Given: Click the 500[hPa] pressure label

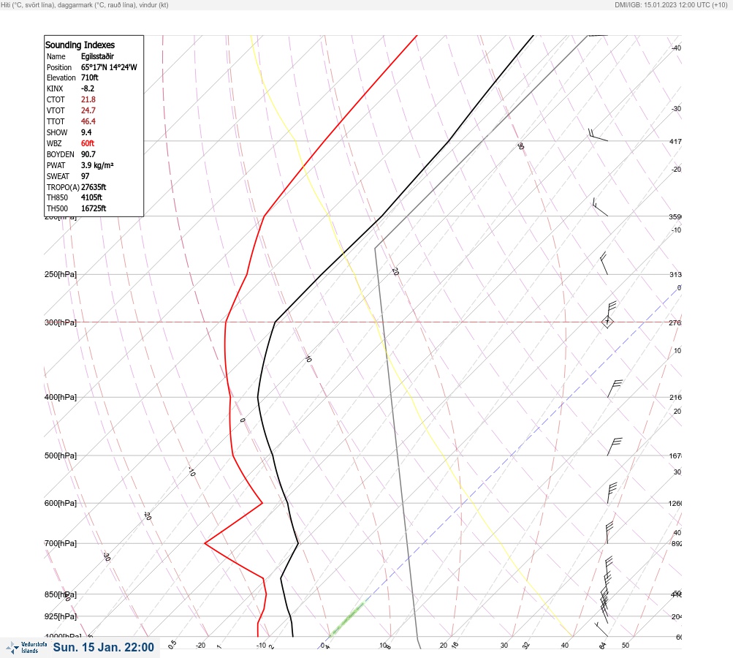Looking at the screenshot, I should 61,455.
